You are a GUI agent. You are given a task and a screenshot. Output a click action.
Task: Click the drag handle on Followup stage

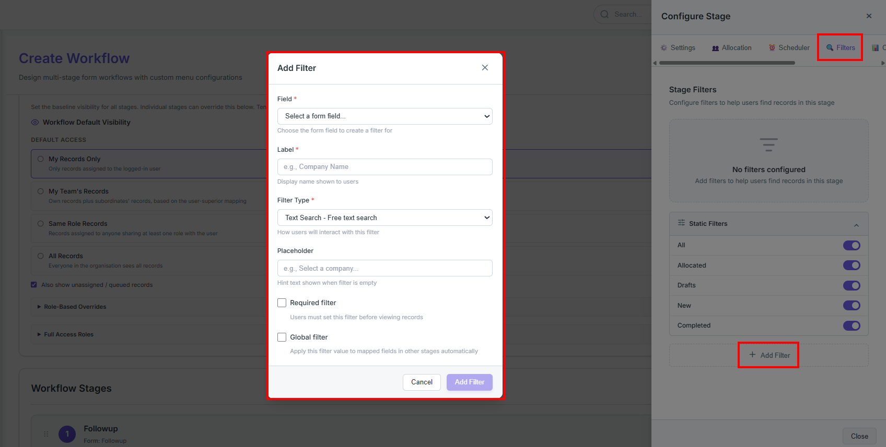coord(46,434)
